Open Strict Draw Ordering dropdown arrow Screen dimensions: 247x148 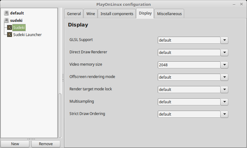pyautogui.click(x=224, y=114)
